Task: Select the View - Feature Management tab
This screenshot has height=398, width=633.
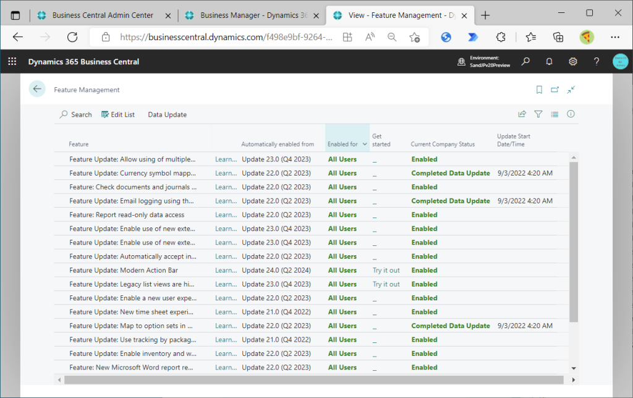Action: point(400,15)
